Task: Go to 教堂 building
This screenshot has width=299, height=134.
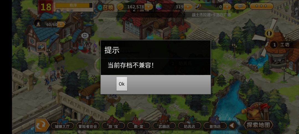Action: [139, 126]
